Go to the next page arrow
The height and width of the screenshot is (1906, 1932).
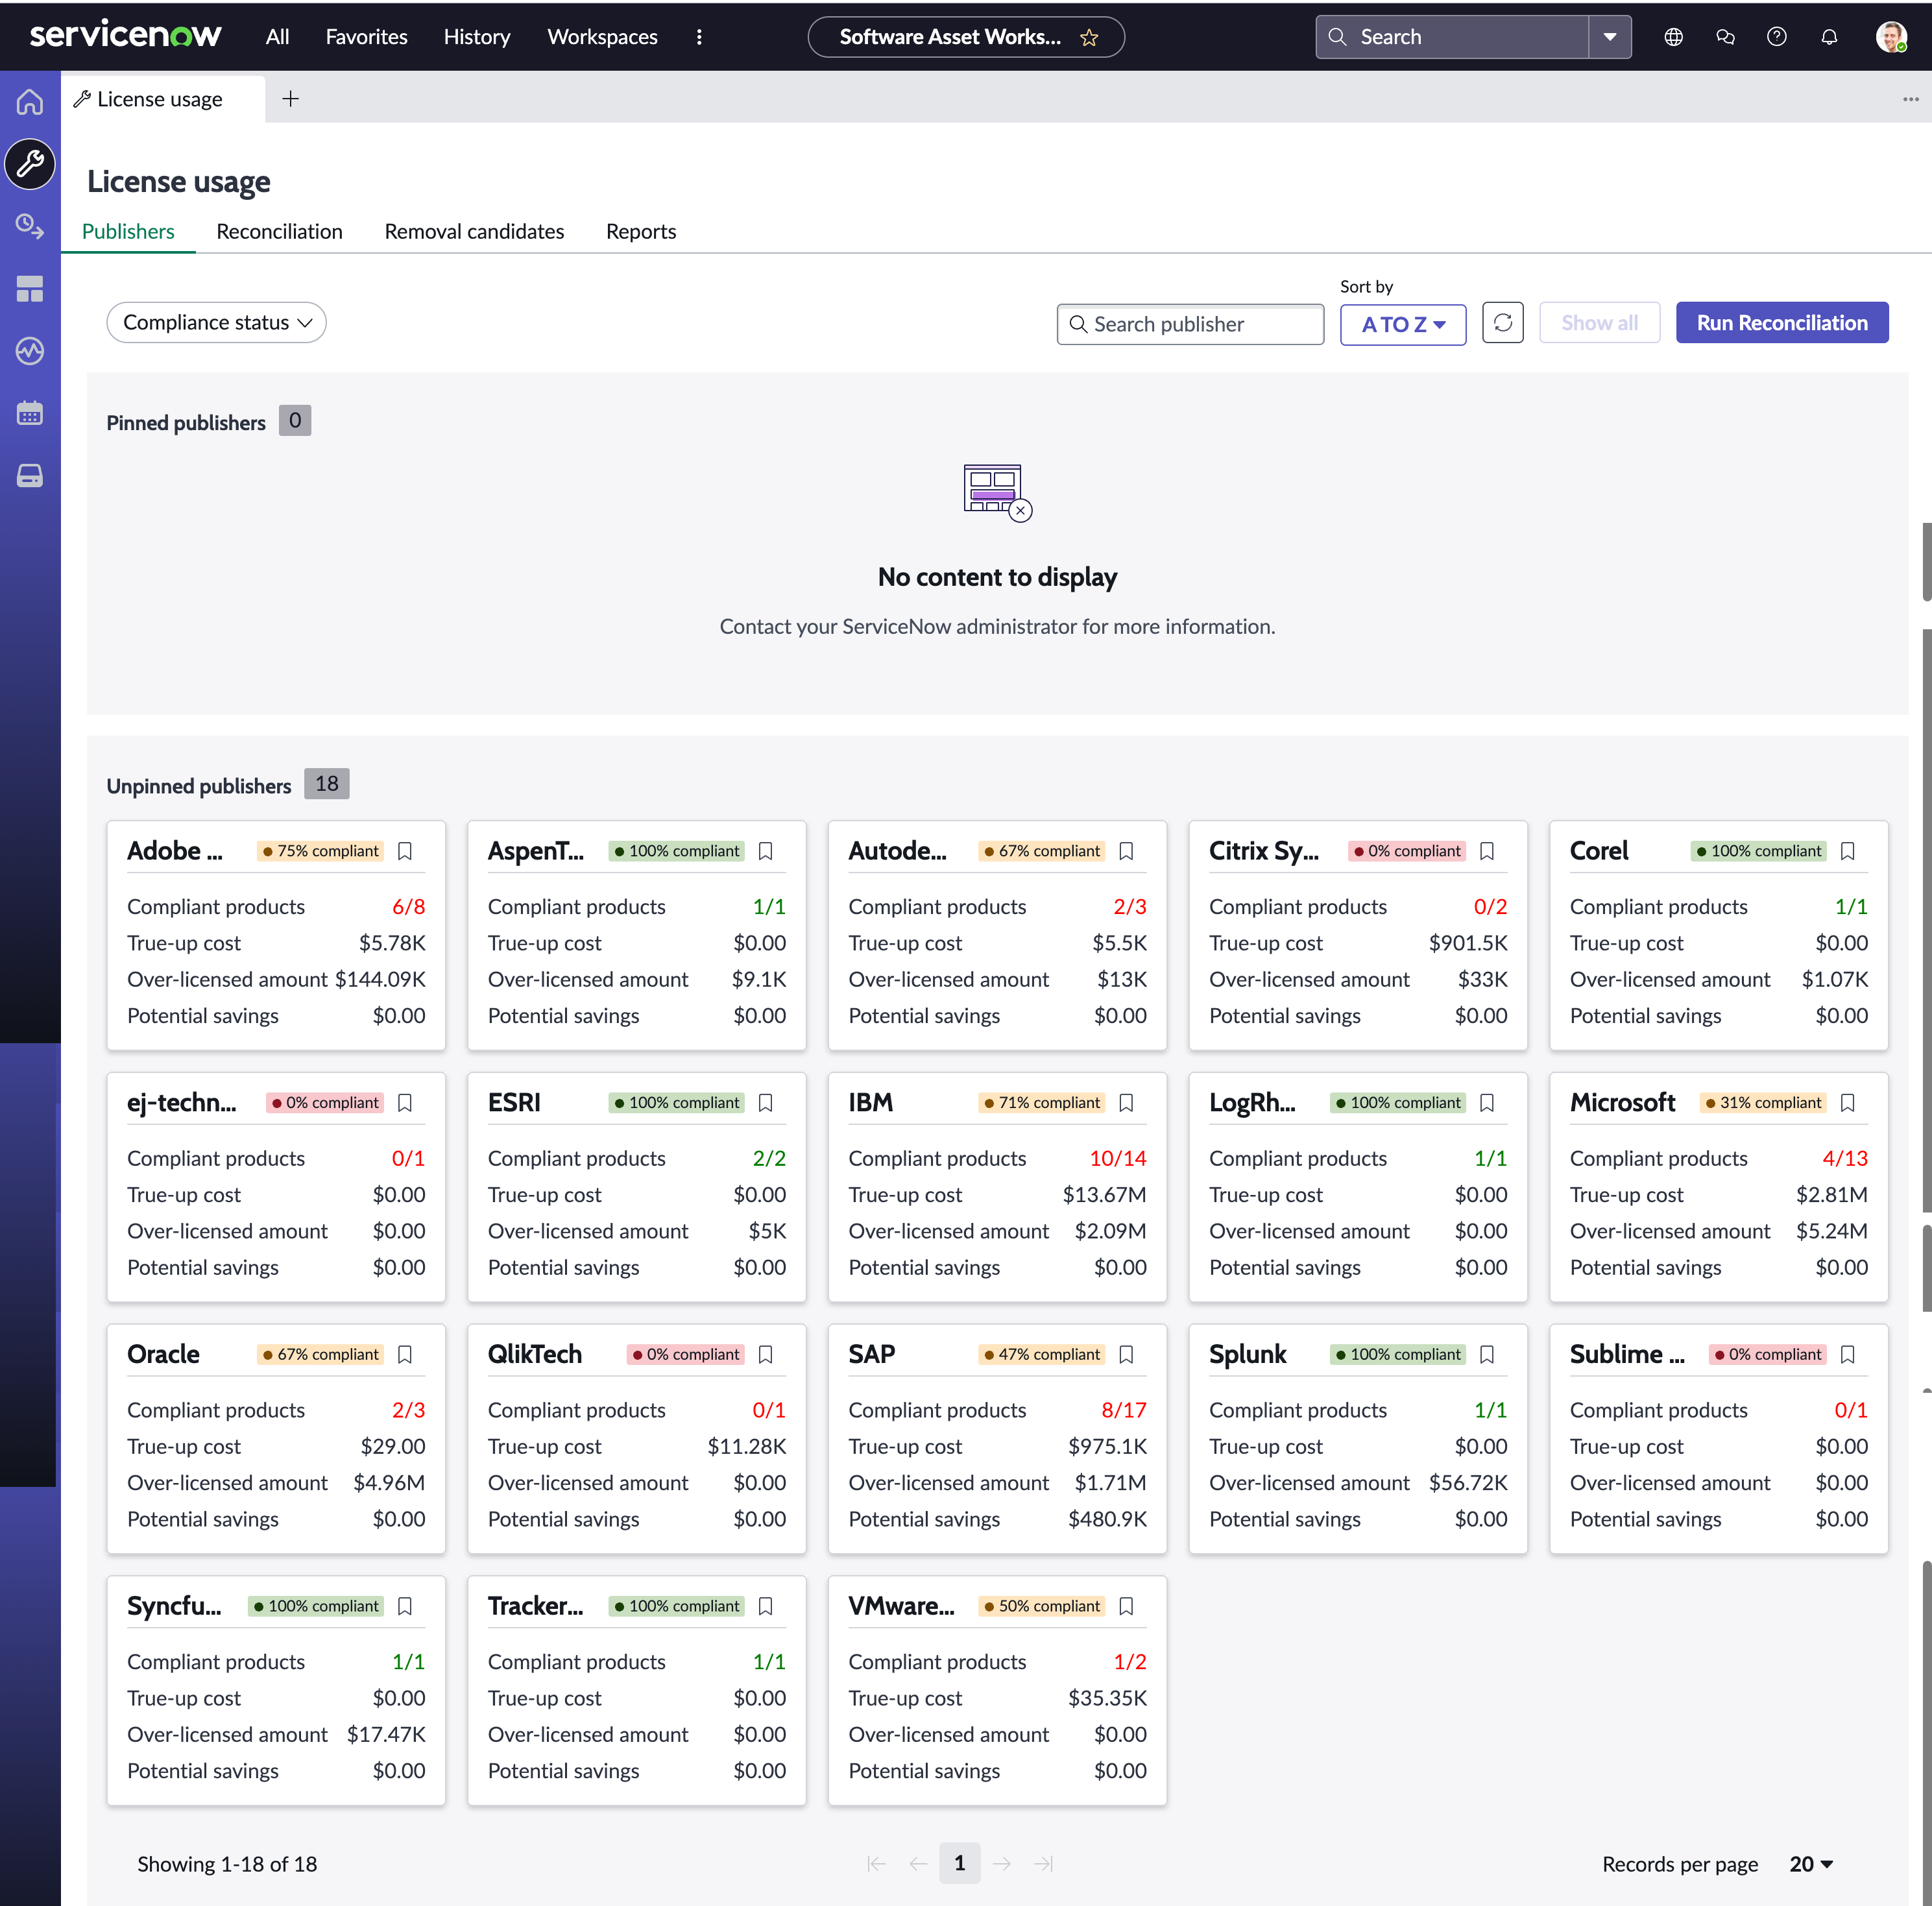pos(1002,1863)
